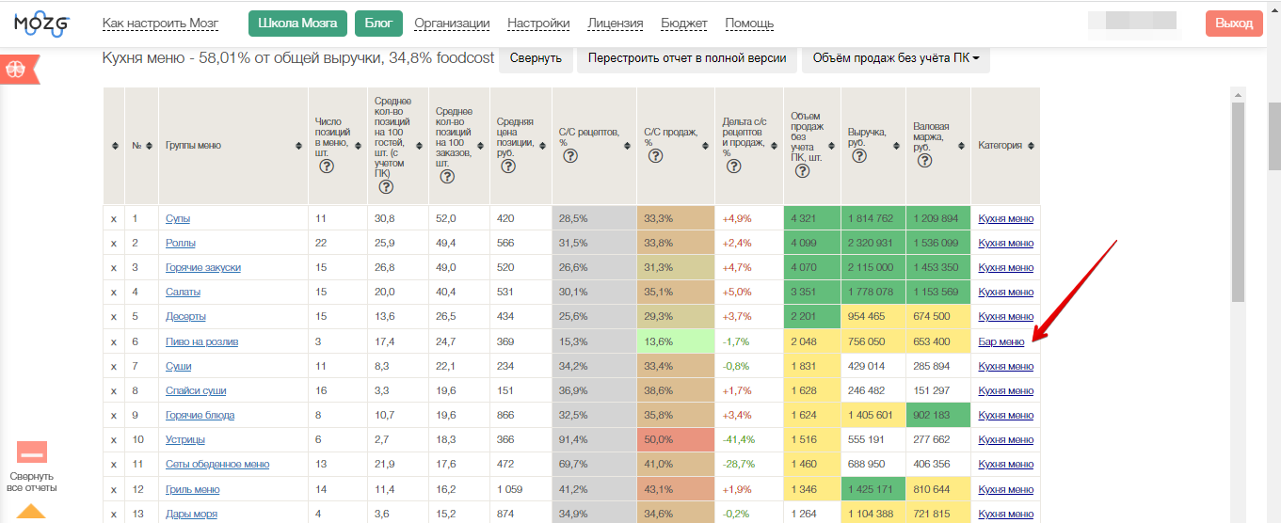Click help icon under С/С рецептов
The image size is (1281, 523).
[570, 155]
